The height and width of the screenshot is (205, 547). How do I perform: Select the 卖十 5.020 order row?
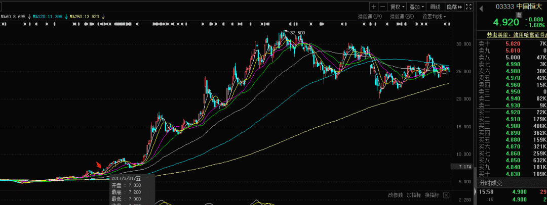pyautogui.click(x=512, y=43)
